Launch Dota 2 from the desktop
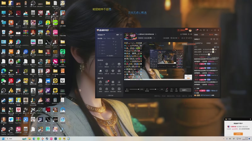 [18, 13]
